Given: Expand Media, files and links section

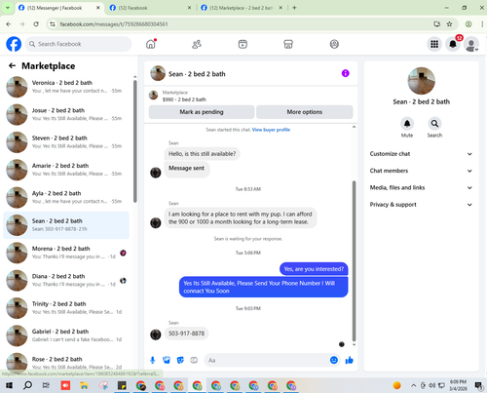Looking at the screenshot, I should click(421, 187).
